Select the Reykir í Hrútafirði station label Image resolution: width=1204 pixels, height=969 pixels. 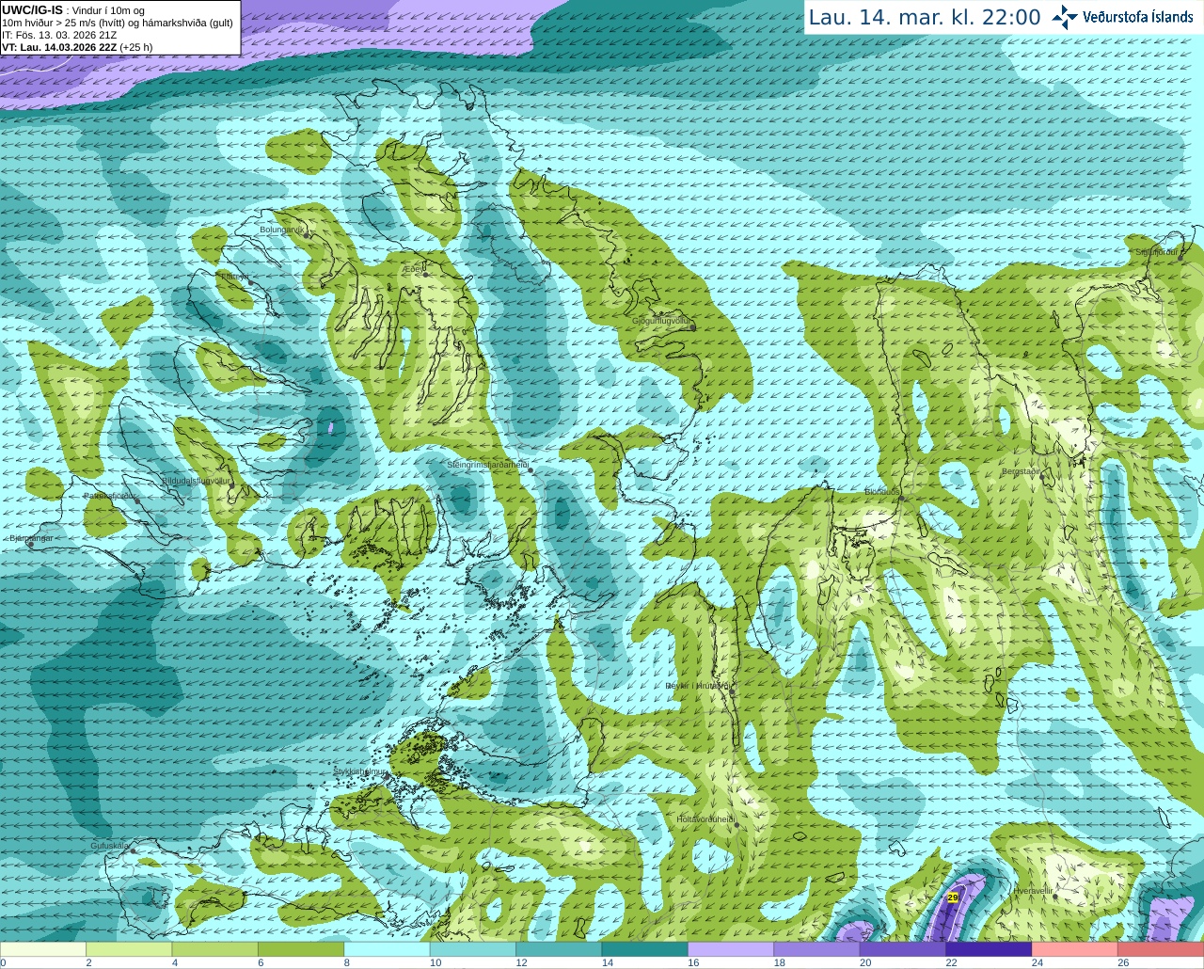pos(697,686)
